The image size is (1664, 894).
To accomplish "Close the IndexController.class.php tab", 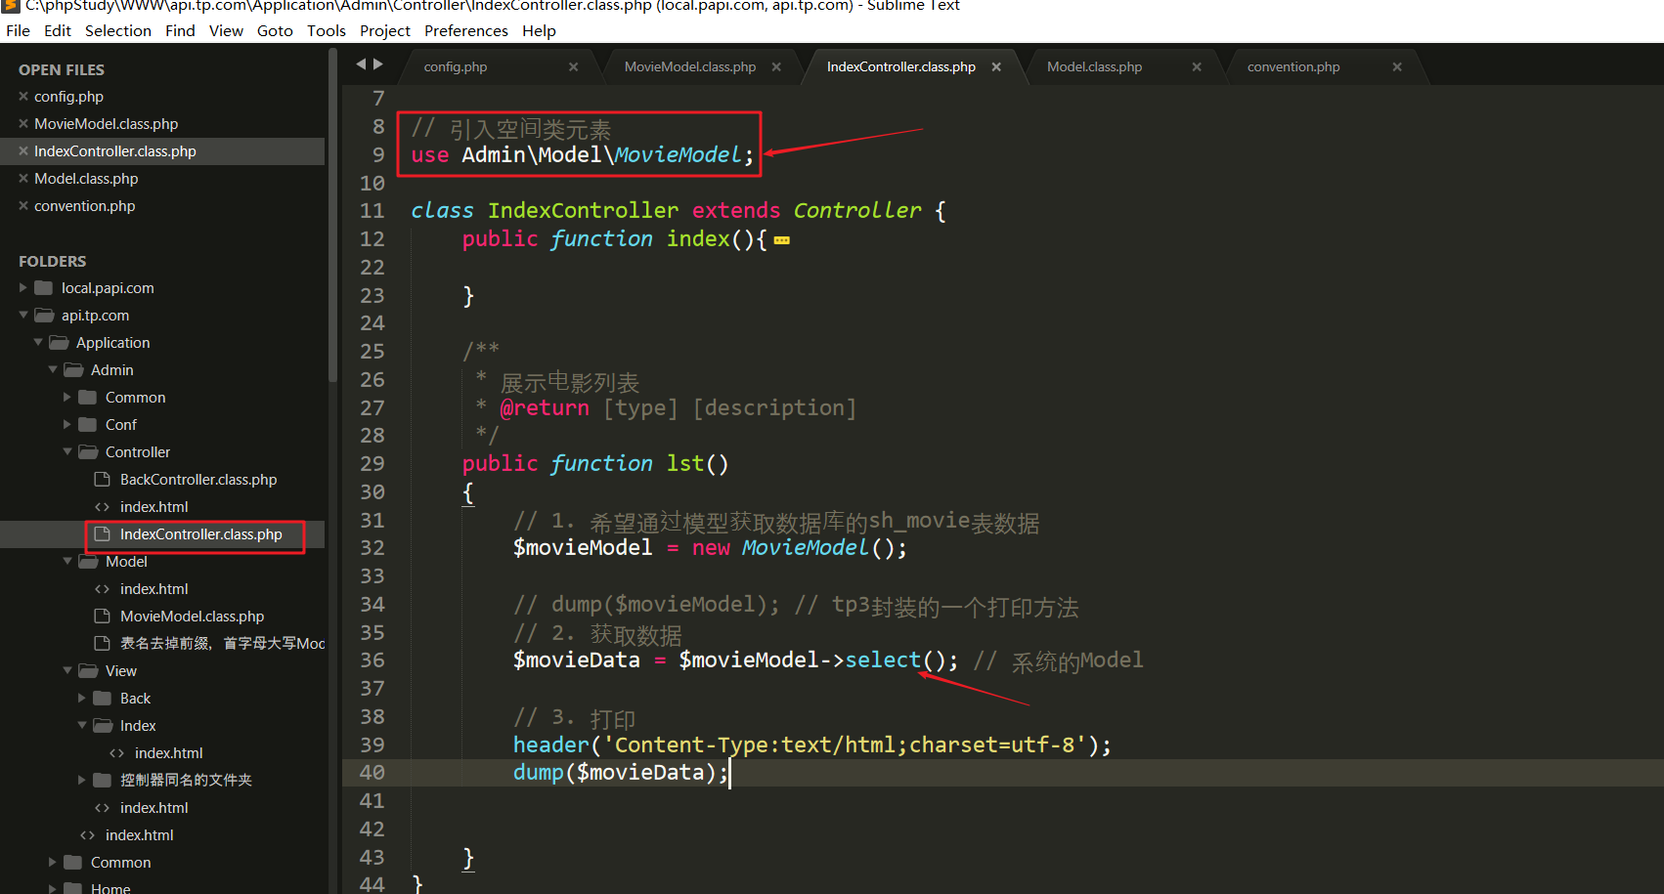I will click(996, 67).
